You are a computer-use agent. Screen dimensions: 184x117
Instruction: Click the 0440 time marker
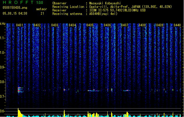pos(177,25)
